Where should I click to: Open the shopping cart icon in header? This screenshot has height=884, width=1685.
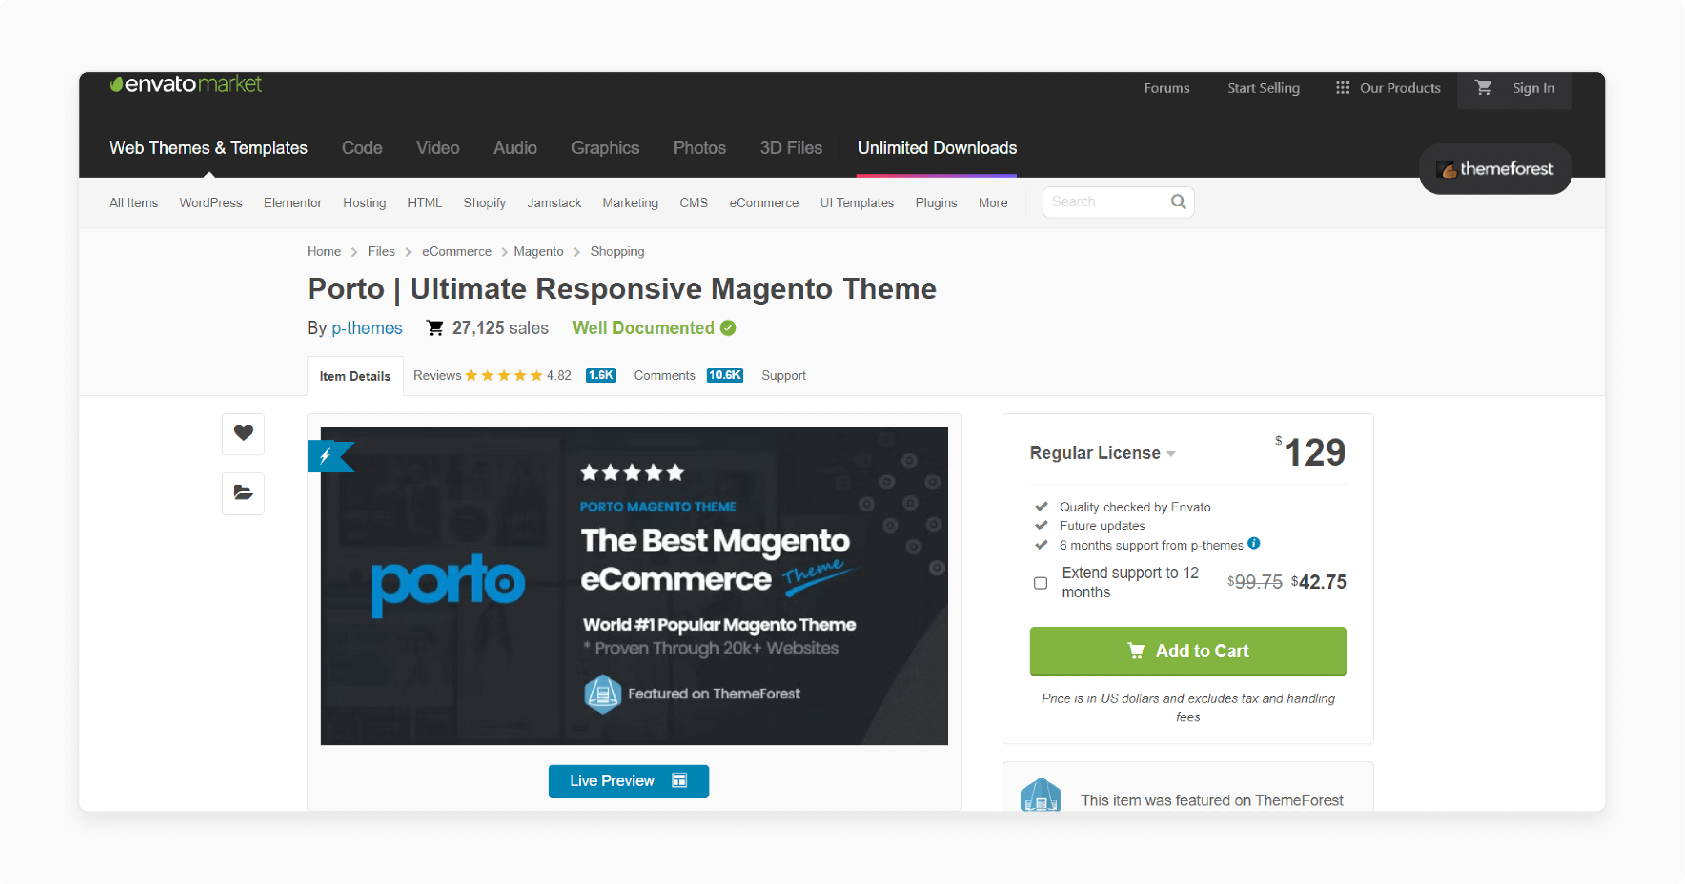[1483, 87]
